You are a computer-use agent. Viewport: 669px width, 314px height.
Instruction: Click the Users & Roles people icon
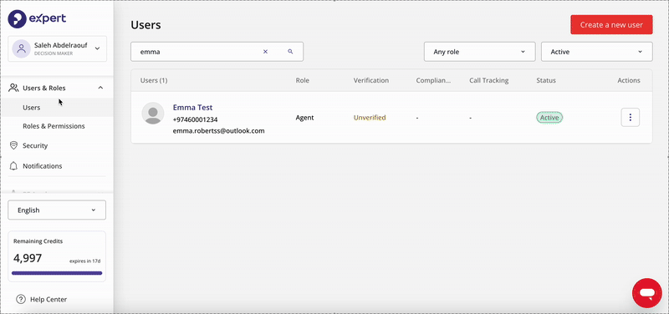pos(13,88)
